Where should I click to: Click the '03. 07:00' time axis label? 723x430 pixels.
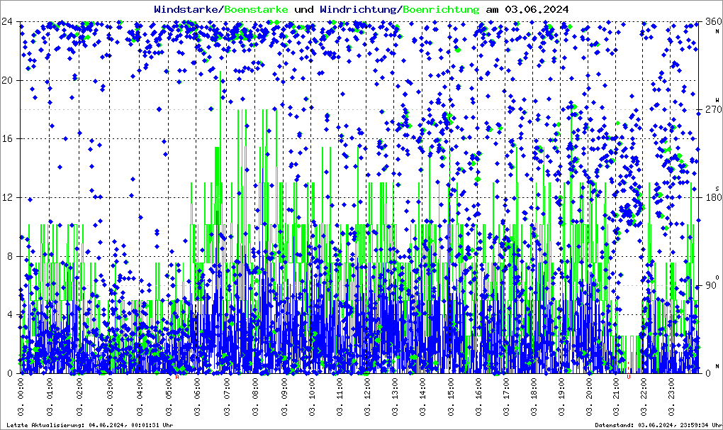(x=226, y=396)
